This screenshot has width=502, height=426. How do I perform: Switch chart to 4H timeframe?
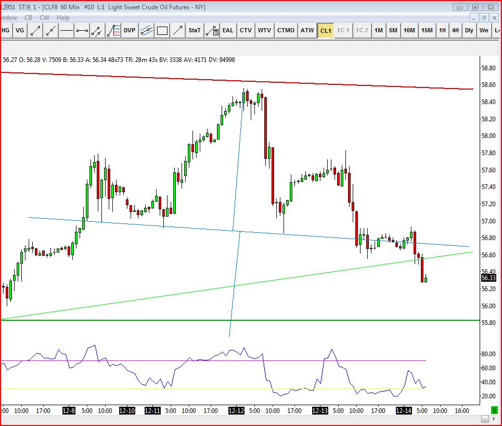click(456, 30)
